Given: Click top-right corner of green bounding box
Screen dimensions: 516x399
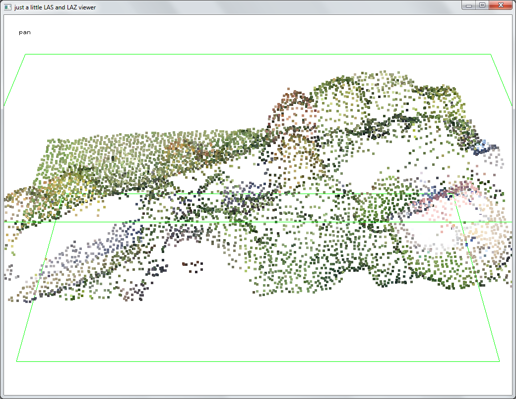Looking at the screenshot, I should [490, 54].
